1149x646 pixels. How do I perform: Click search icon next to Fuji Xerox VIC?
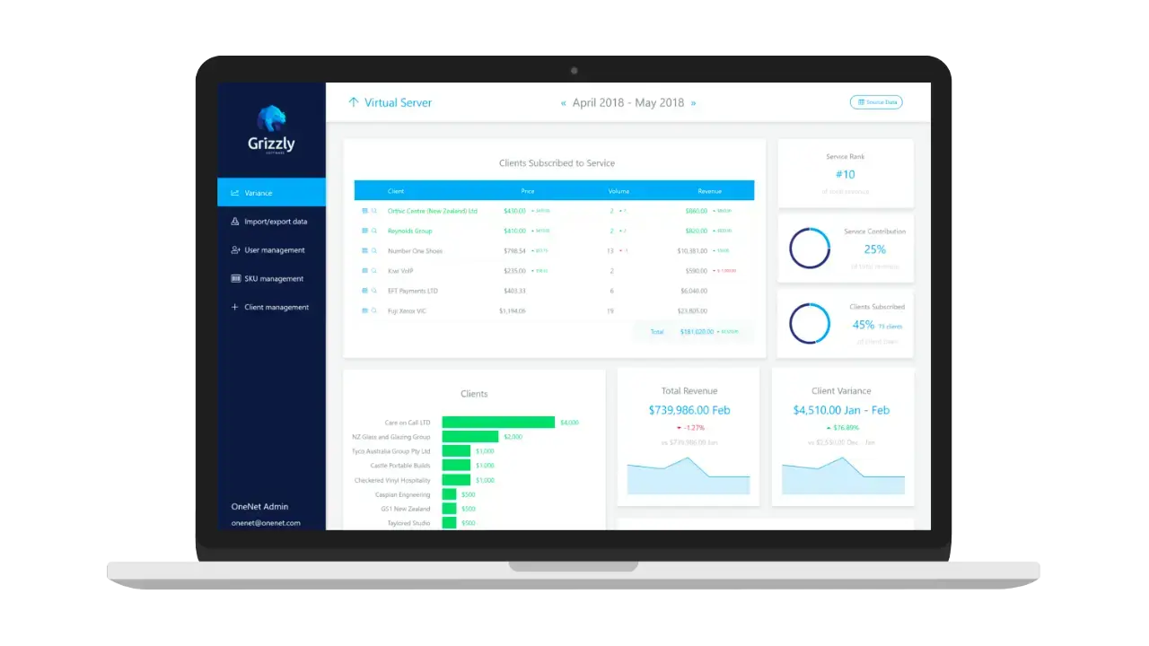pos(374,310)
